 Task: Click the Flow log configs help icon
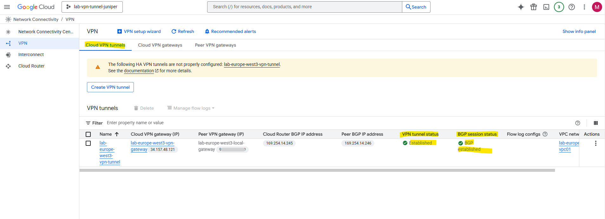tap(545, 134)
